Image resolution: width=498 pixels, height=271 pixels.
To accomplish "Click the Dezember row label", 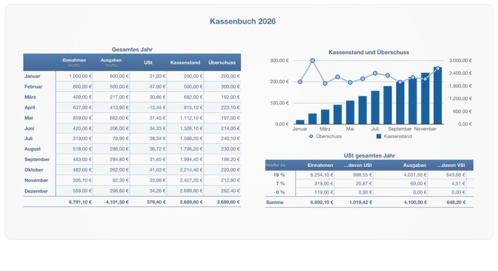I will (36, 191).
